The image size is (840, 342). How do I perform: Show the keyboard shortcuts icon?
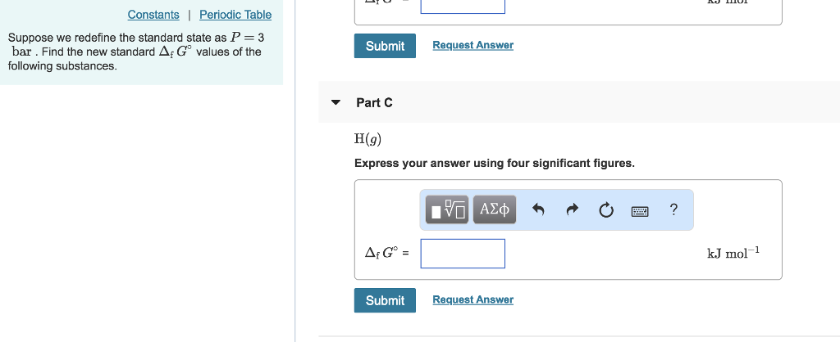(x=640, y=211)
